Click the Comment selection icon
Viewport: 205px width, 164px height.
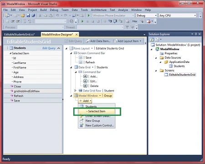pos(25,21)
